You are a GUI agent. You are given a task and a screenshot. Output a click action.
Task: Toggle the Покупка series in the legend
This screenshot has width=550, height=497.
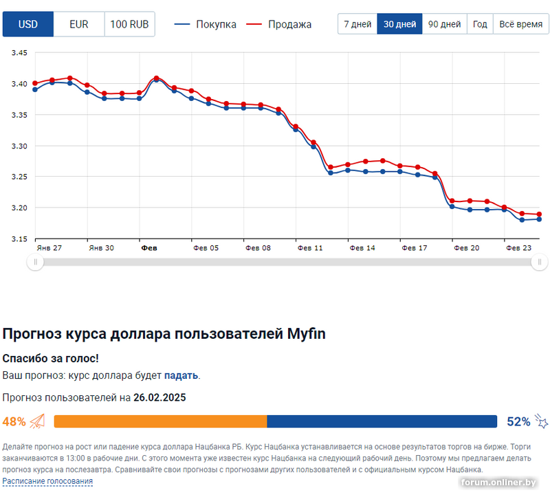(x=205, y=24)
